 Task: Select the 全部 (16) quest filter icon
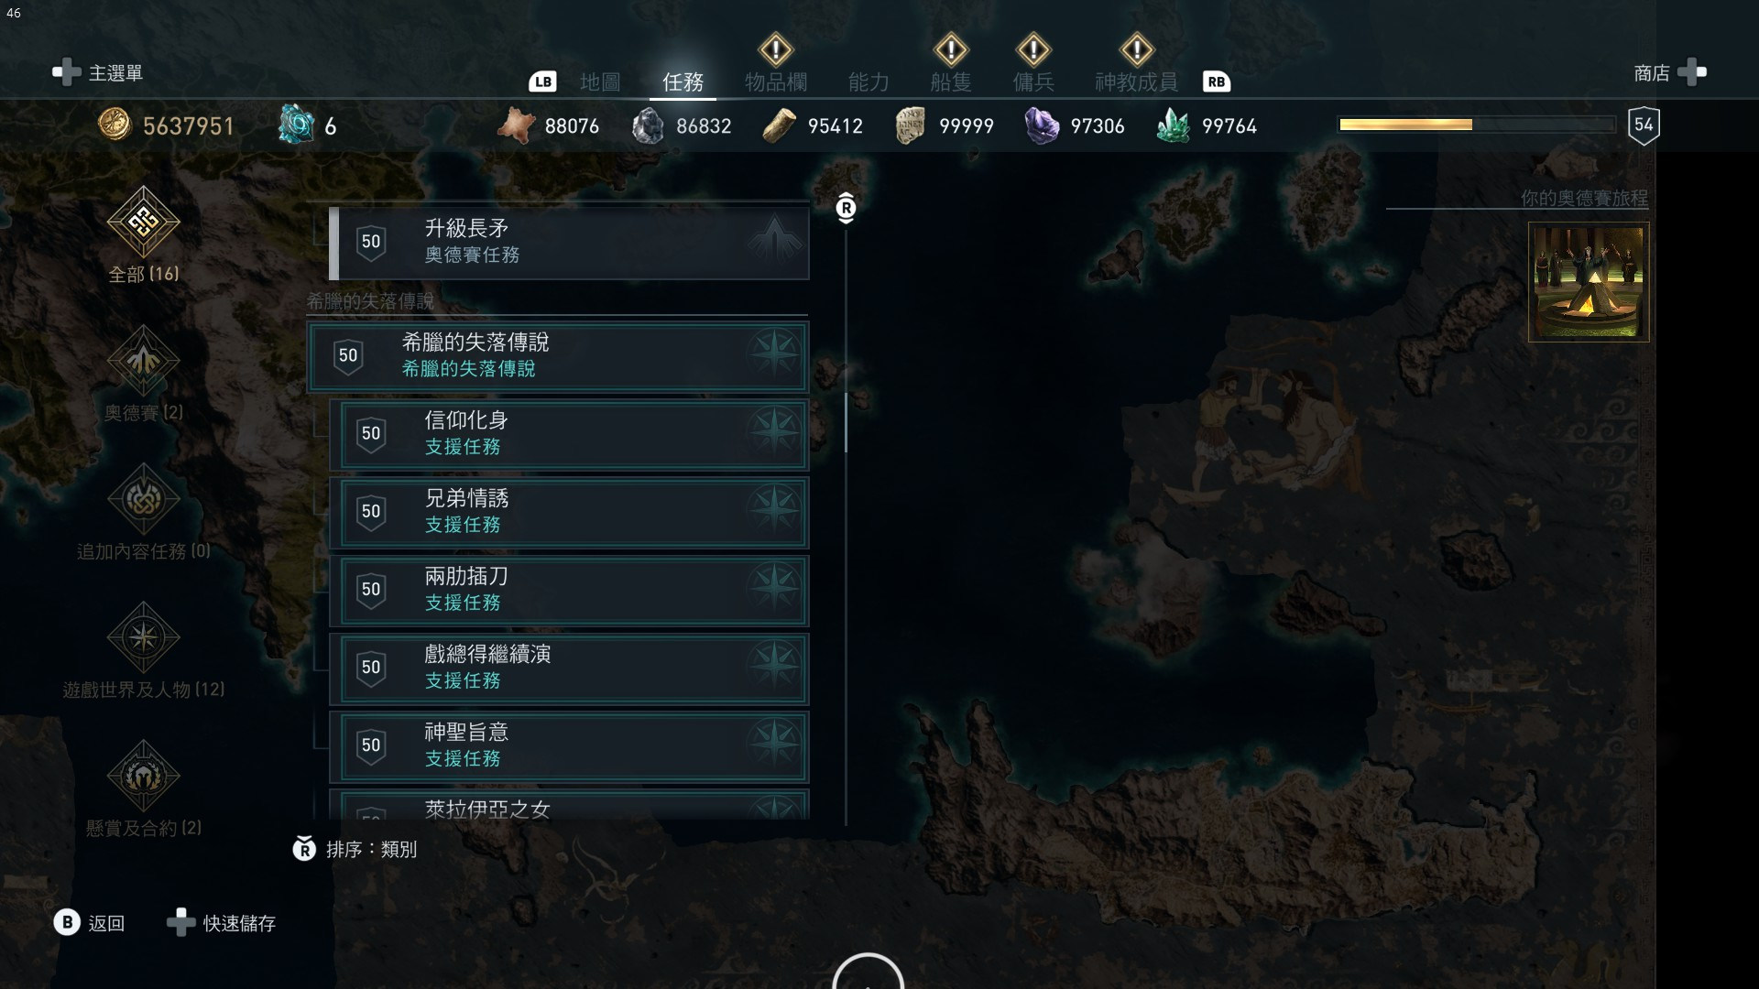[143, 222]
